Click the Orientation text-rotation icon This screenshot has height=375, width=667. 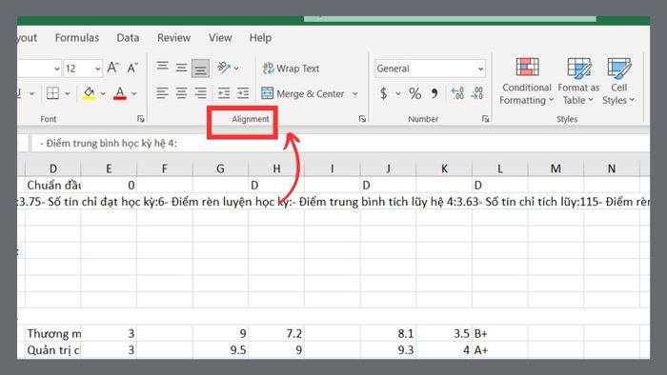click(x=224, y=68)
